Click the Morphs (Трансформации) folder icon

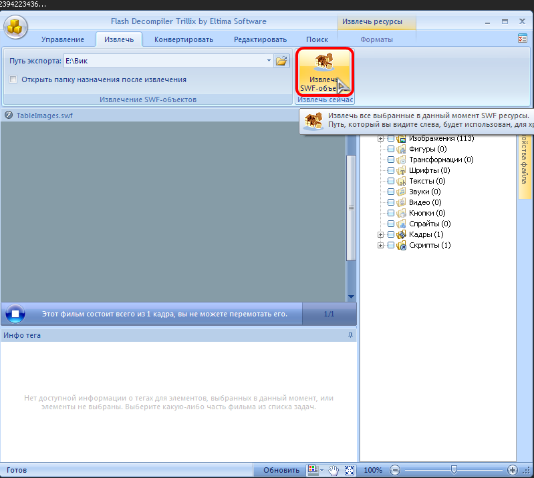click(401, 160)
